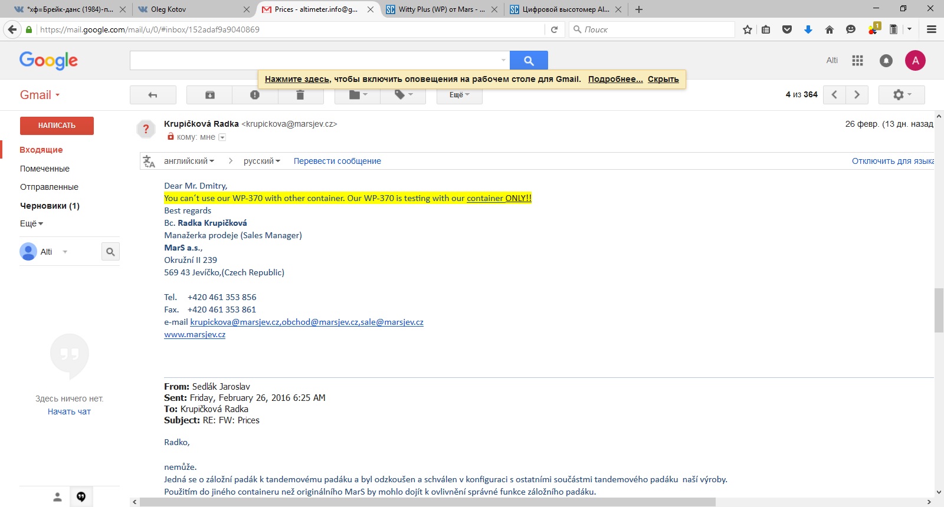Click the Firefox 'Поиск' search box

tap(652, 29)
